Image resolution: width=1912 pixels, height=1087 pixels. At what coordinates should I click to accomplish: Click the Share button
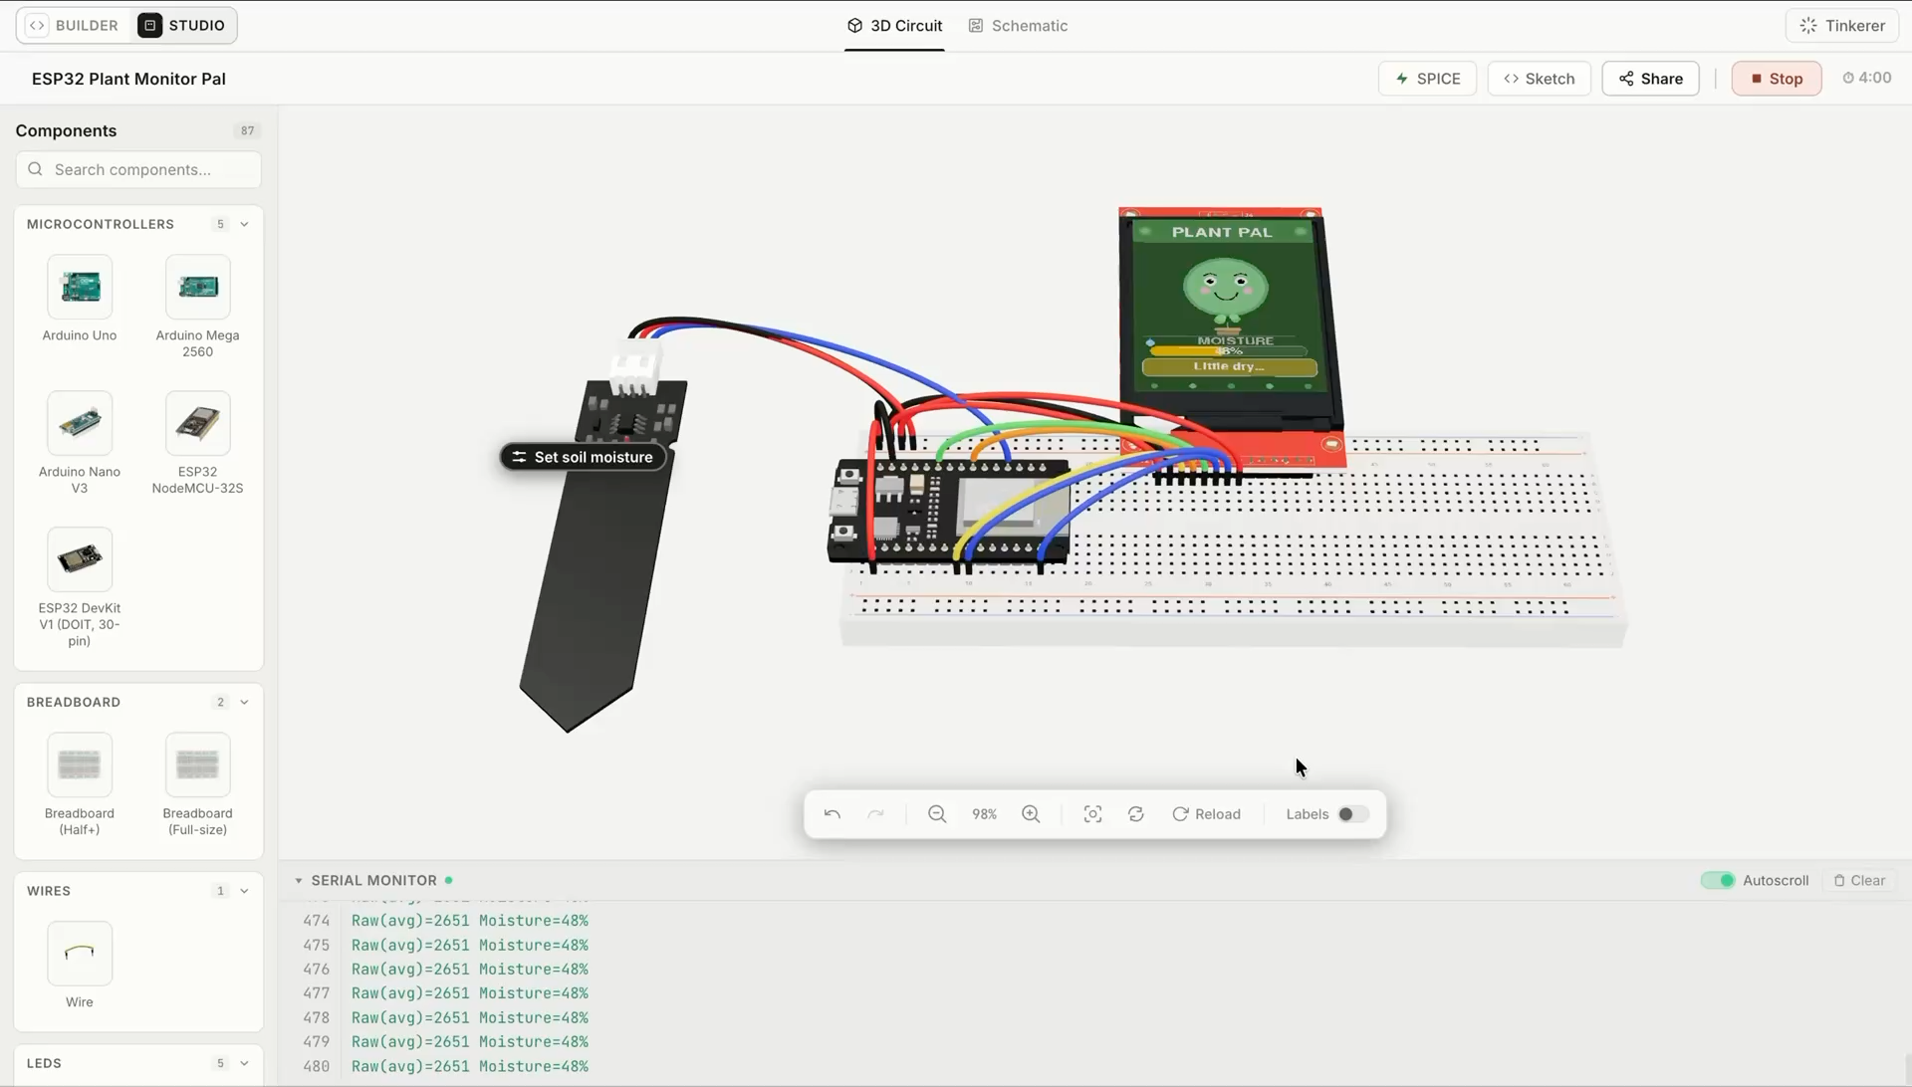[1650, 79]
